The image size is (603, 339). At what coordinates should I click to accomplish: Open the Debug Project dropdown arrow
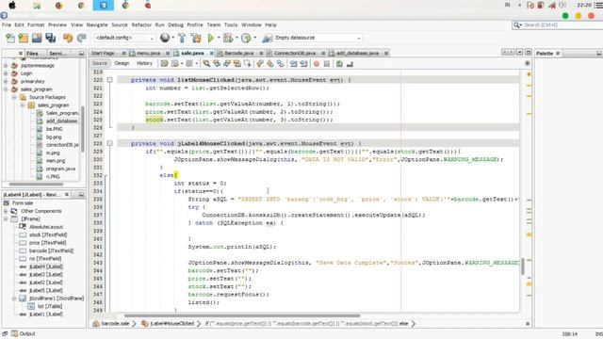[236, 38]
